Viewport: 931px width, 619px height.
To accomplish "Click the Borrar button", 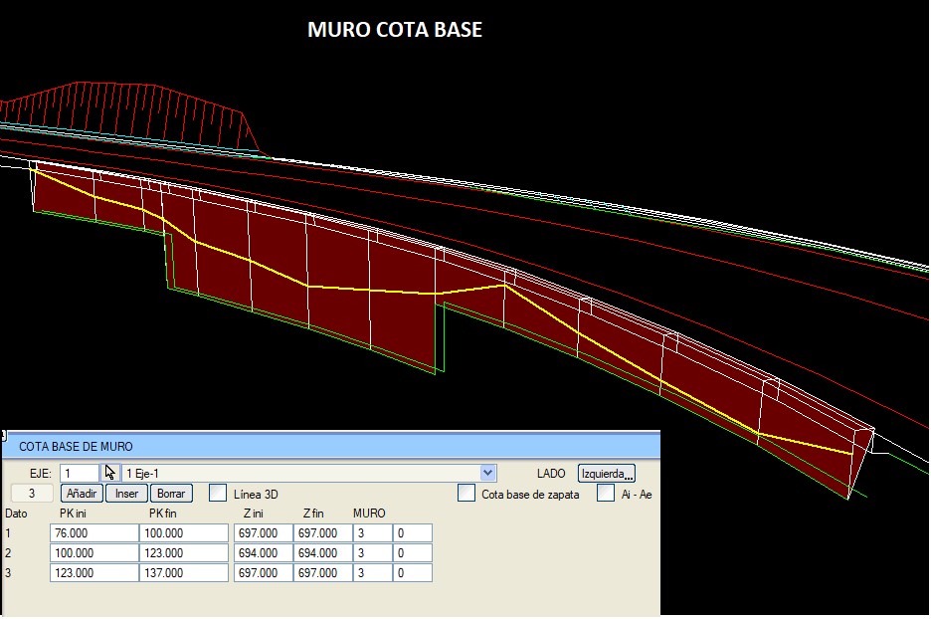I will (x=171, y=493).
